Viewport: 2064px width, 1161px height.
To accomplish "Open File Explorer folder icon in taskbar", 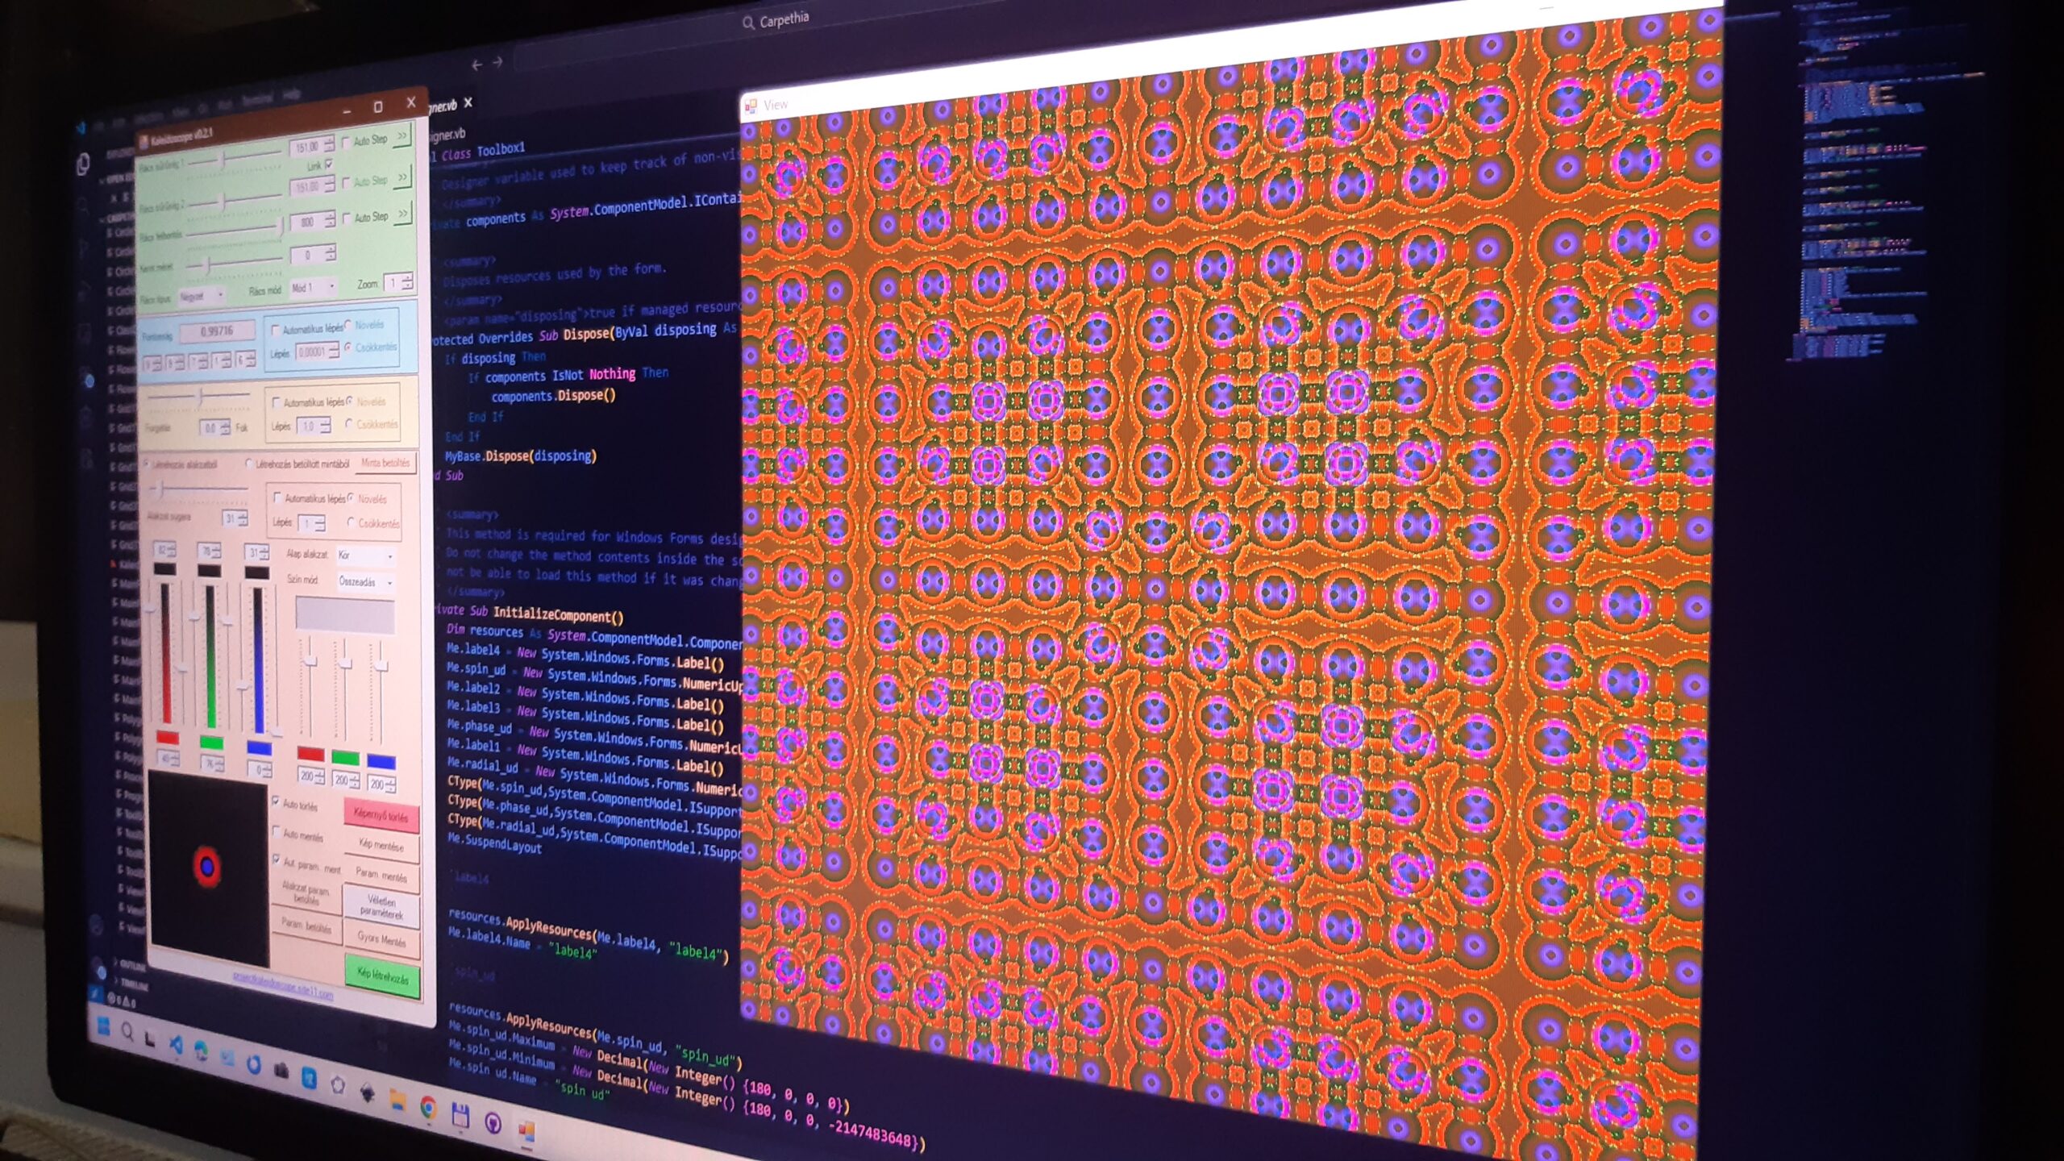I will coord(398,1101).
